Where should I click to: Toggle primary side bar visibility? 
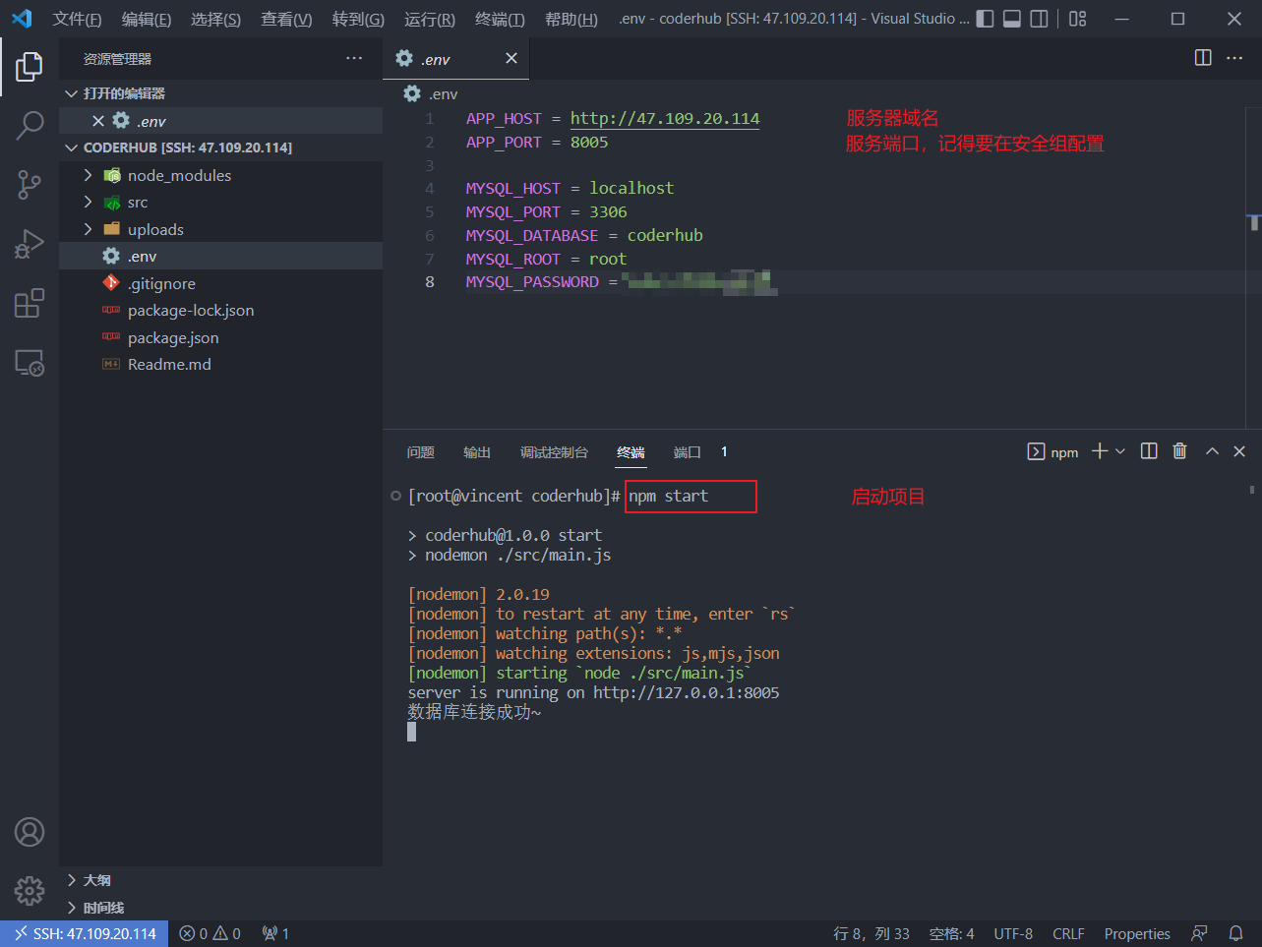985,19
